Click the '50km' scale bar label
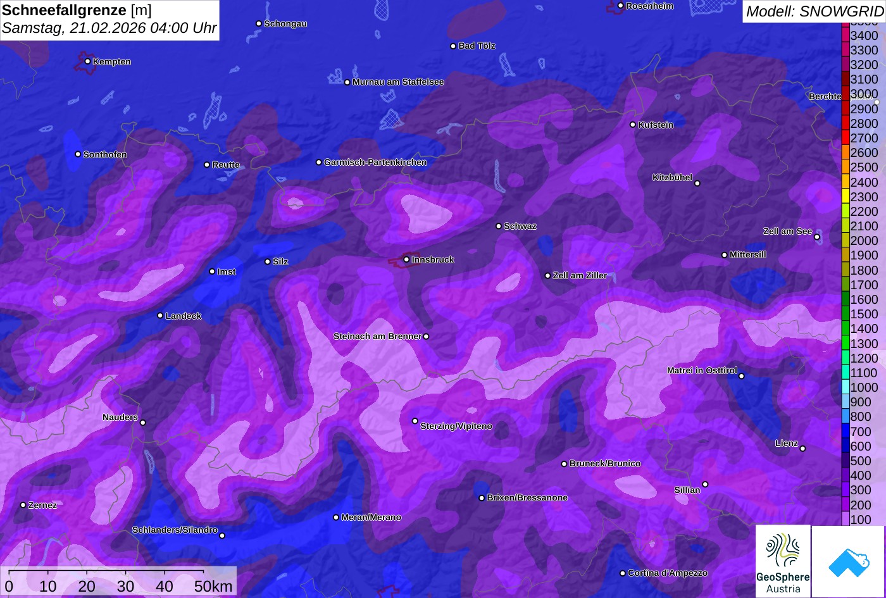The image size is (886, 598). coord(213,587)
